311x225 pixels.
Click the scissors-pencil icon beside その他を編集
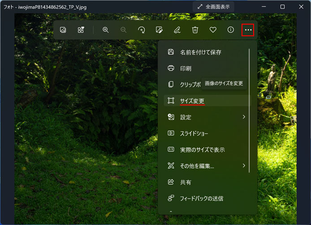171,166
